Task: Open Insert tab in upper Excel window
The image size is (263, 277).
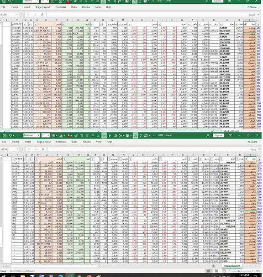Action: [27, 7]
